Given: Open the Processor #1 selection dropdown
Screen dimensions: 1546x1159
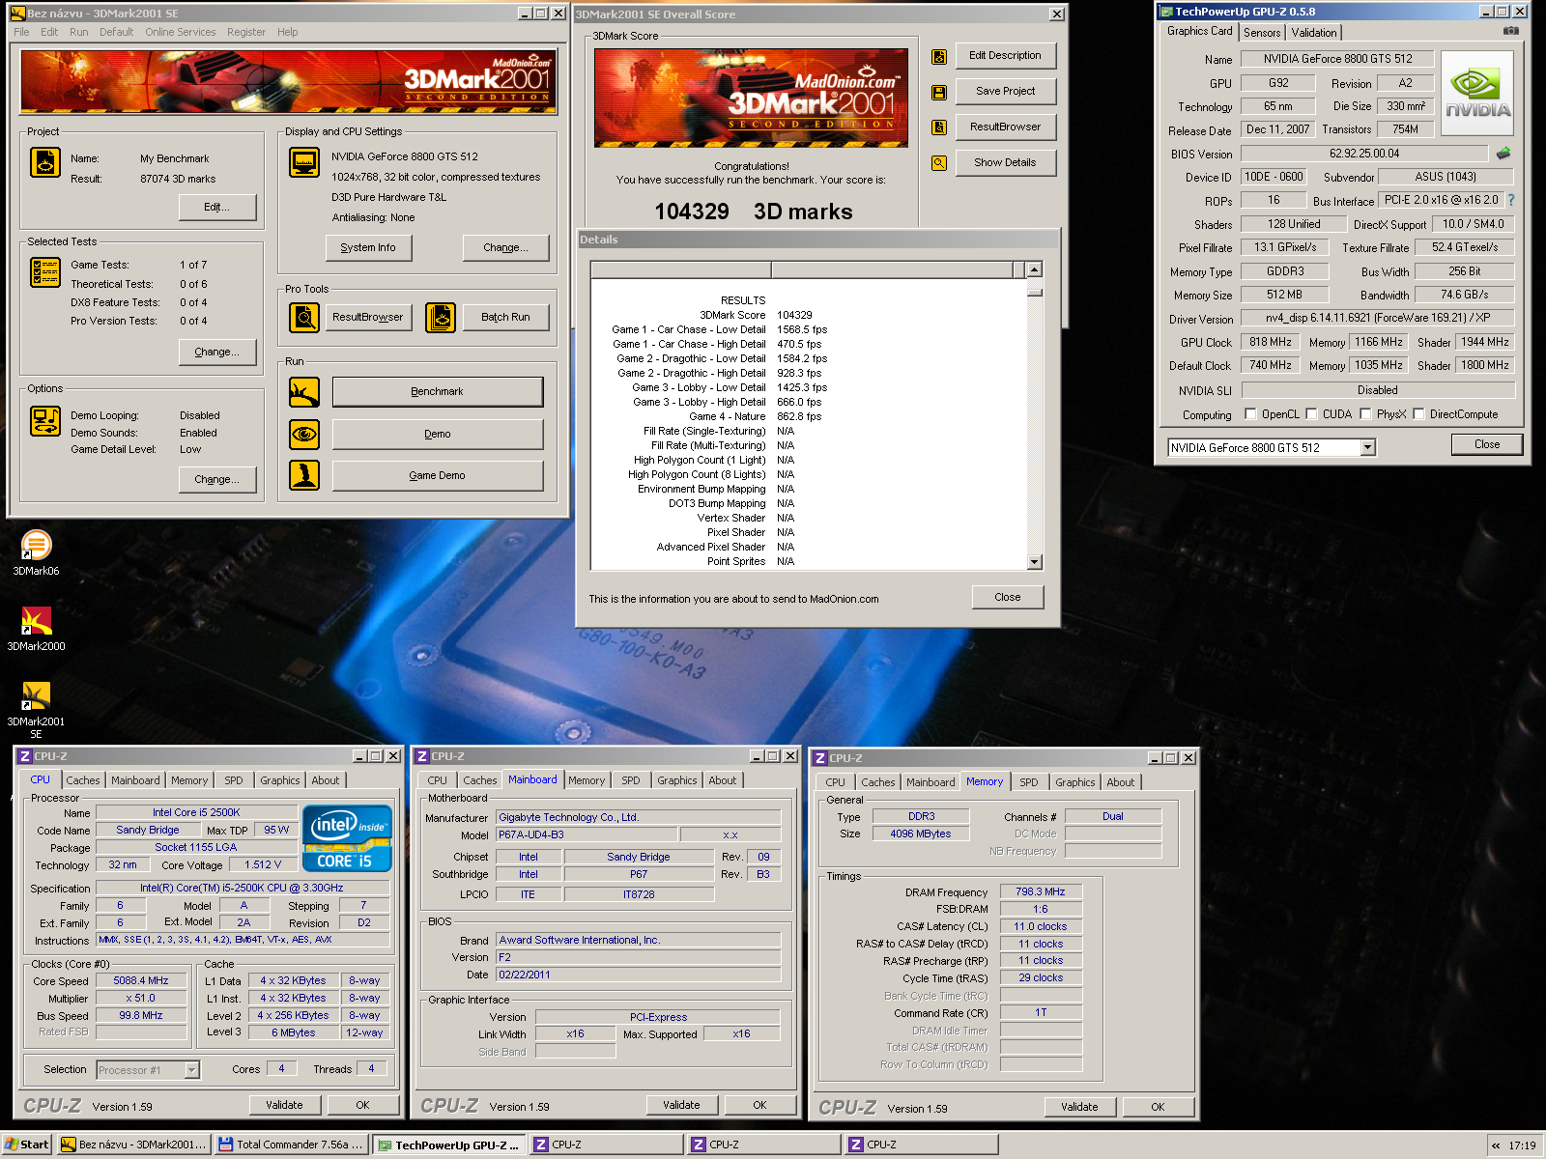Looking at the screenshot, I should [191, 1069].
